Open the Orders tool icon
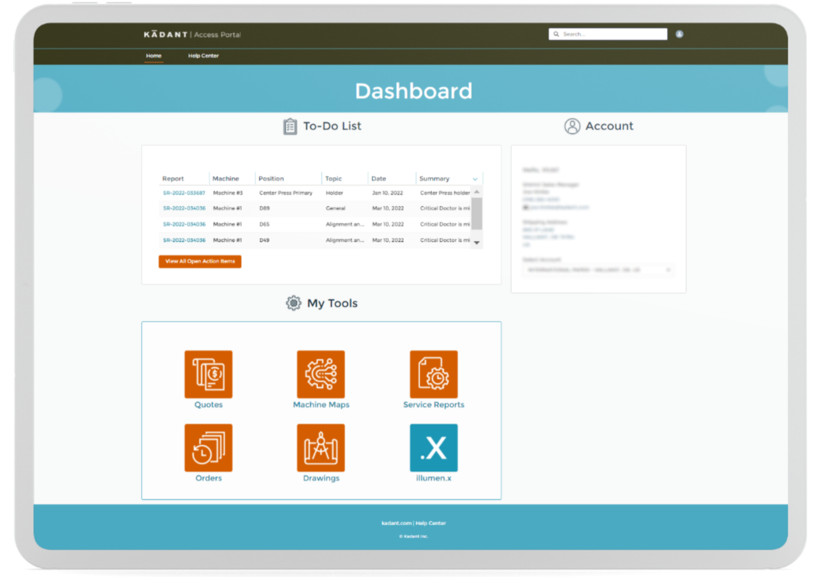 (208, 448)
